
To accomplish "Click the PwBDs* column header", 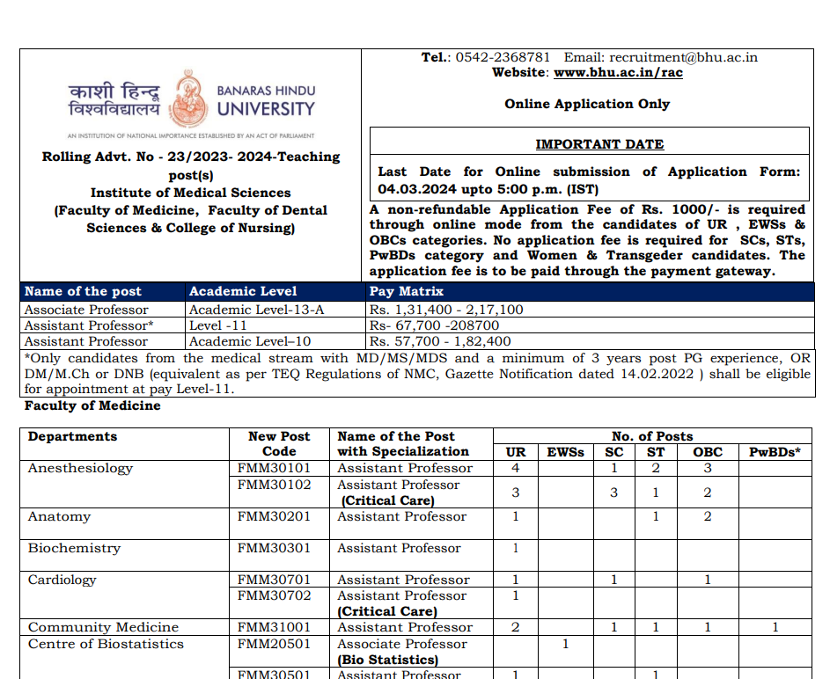I will (x=775, y=452).
